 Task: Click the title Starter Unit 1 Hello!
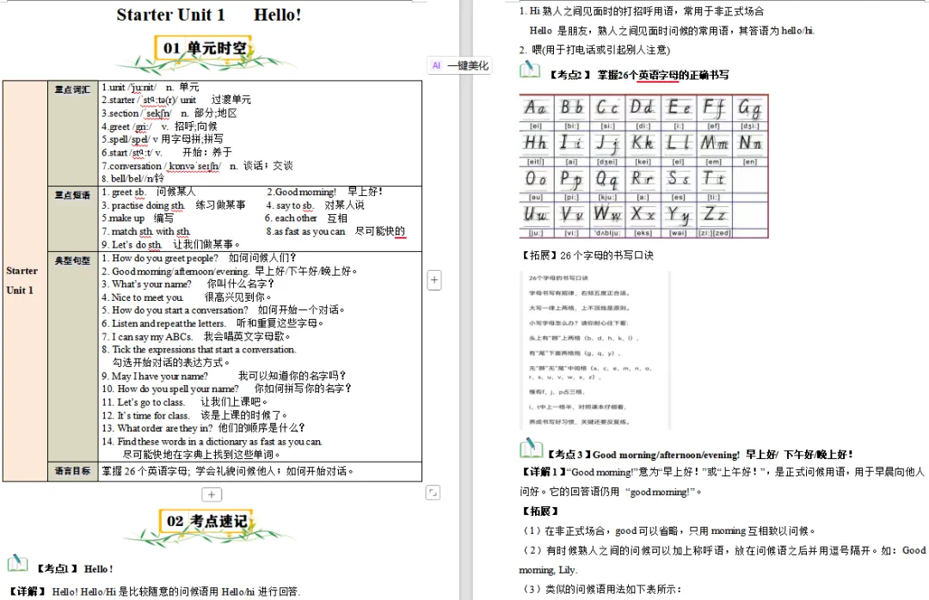click(208, 15)
